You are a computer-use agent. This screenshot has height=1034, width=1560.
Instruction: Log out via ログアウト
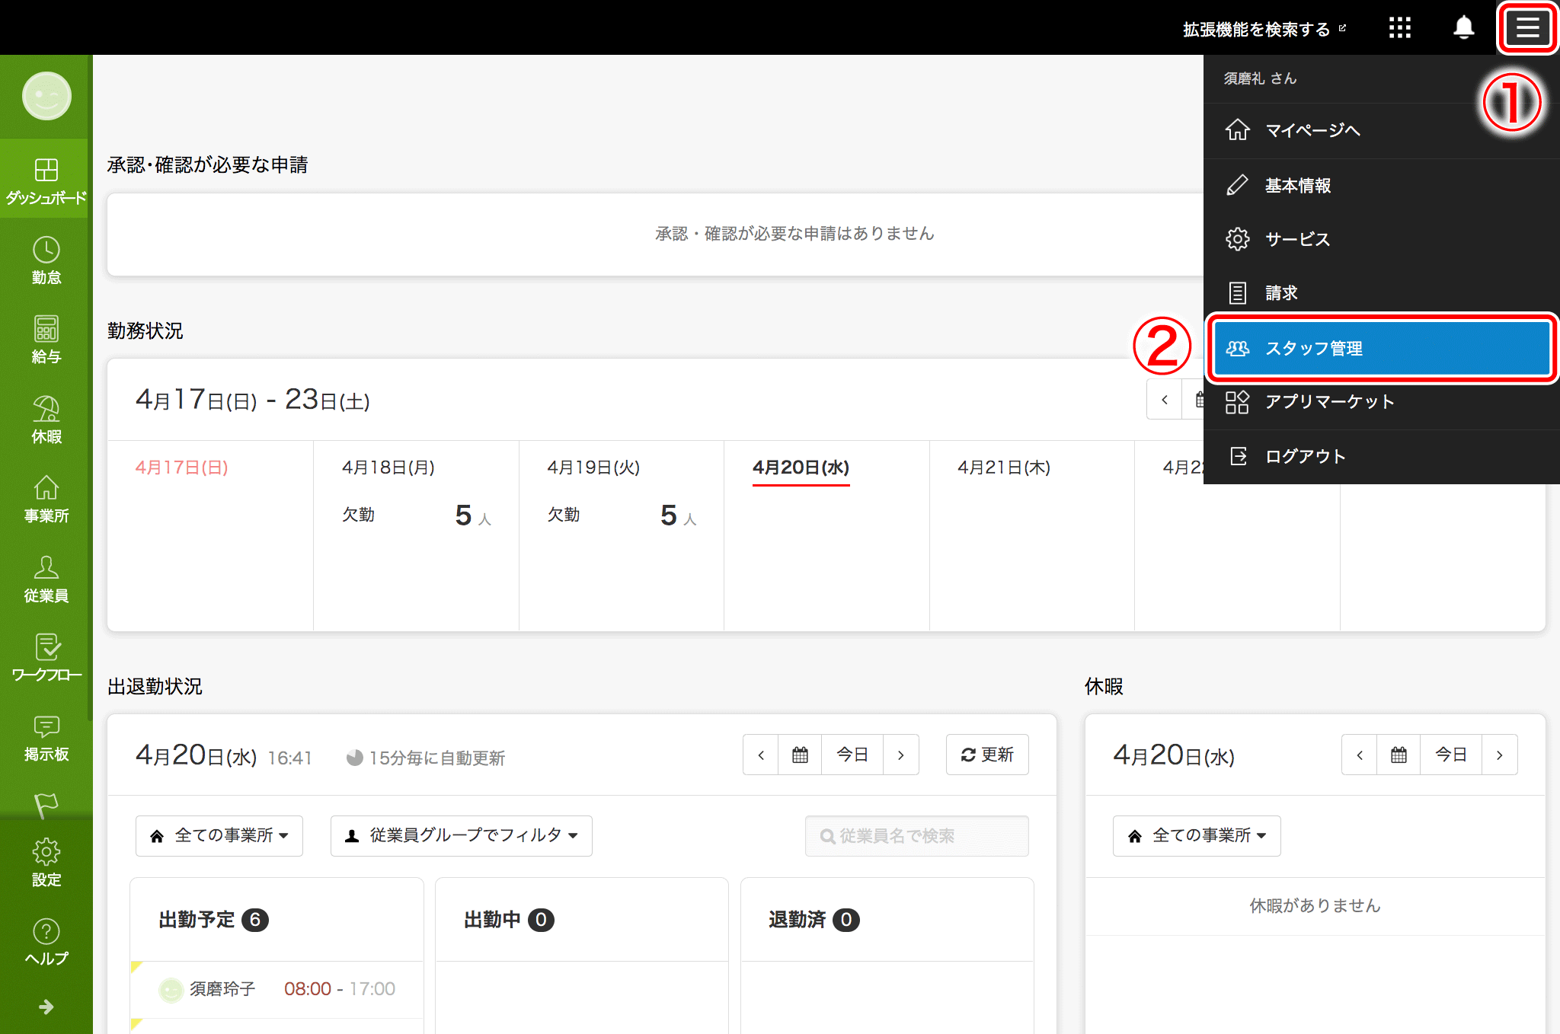coord(1381,456)
